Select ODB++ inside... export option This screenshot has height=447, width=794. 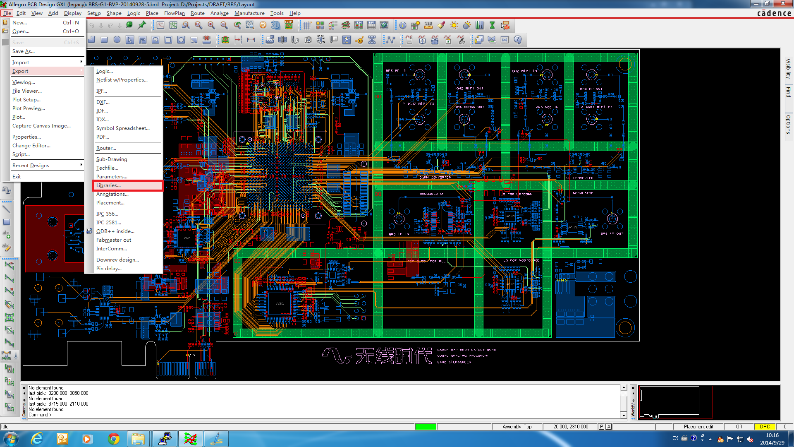[x=127, y=231]
